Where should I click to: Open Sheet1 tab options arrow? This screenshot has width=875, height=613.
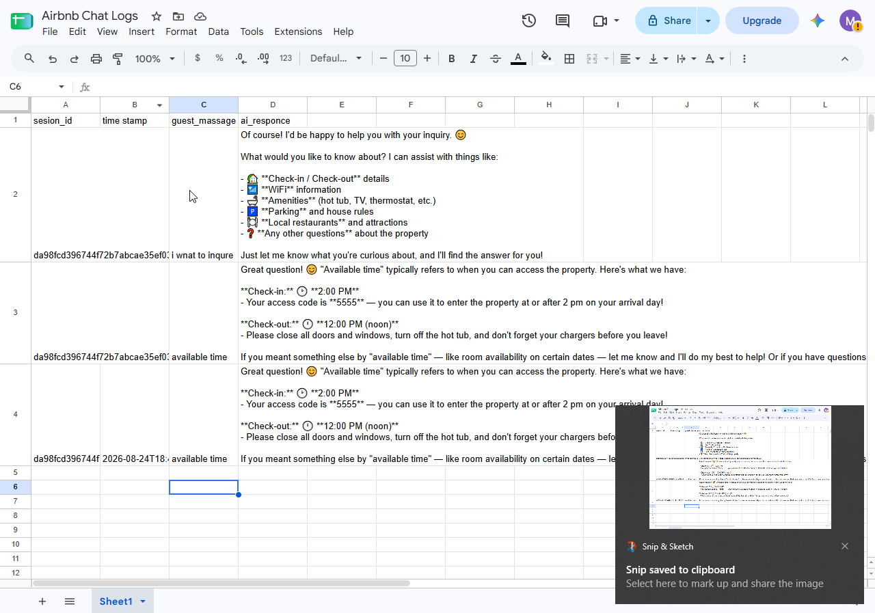143,601
